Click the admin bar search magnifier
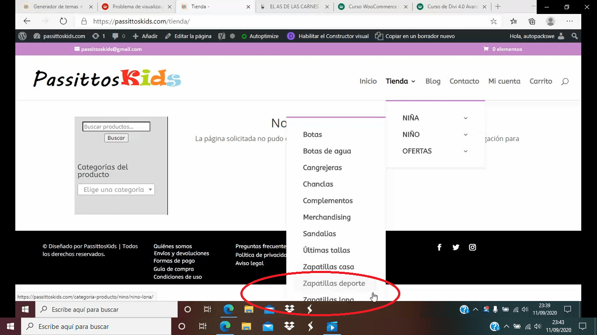 pyautogui.click(x=575, y=36)
